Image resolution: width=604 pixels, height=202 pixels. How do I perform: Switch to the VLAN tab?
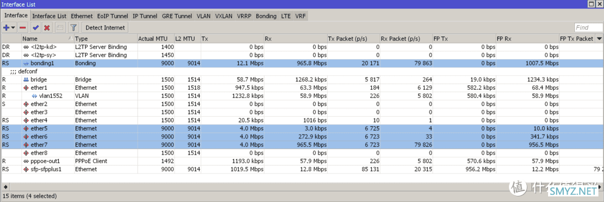[x=204, y=16]
